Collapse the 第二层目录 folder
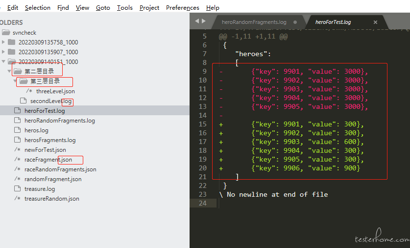 9,71
